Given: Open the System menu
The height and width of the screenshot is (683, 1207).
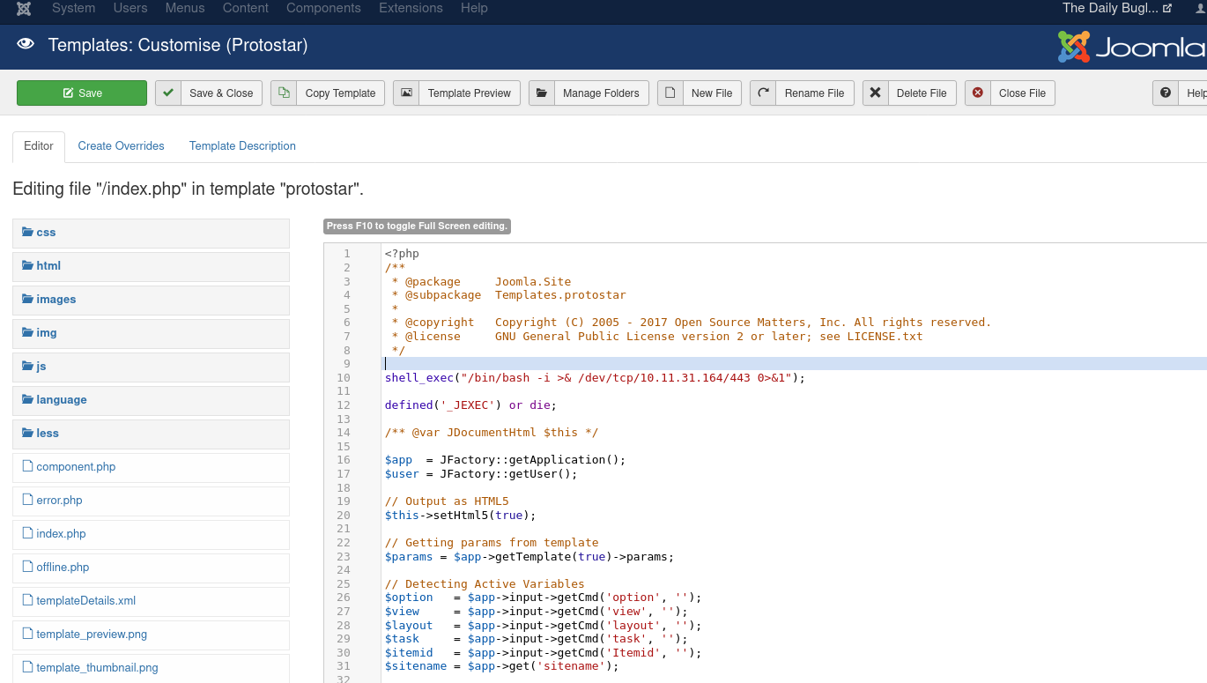Looking at the screenshot, I should 73,8.
